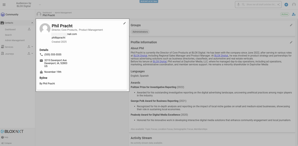Open the Community section icon
The image size is (298, 146).
point(3,15)
